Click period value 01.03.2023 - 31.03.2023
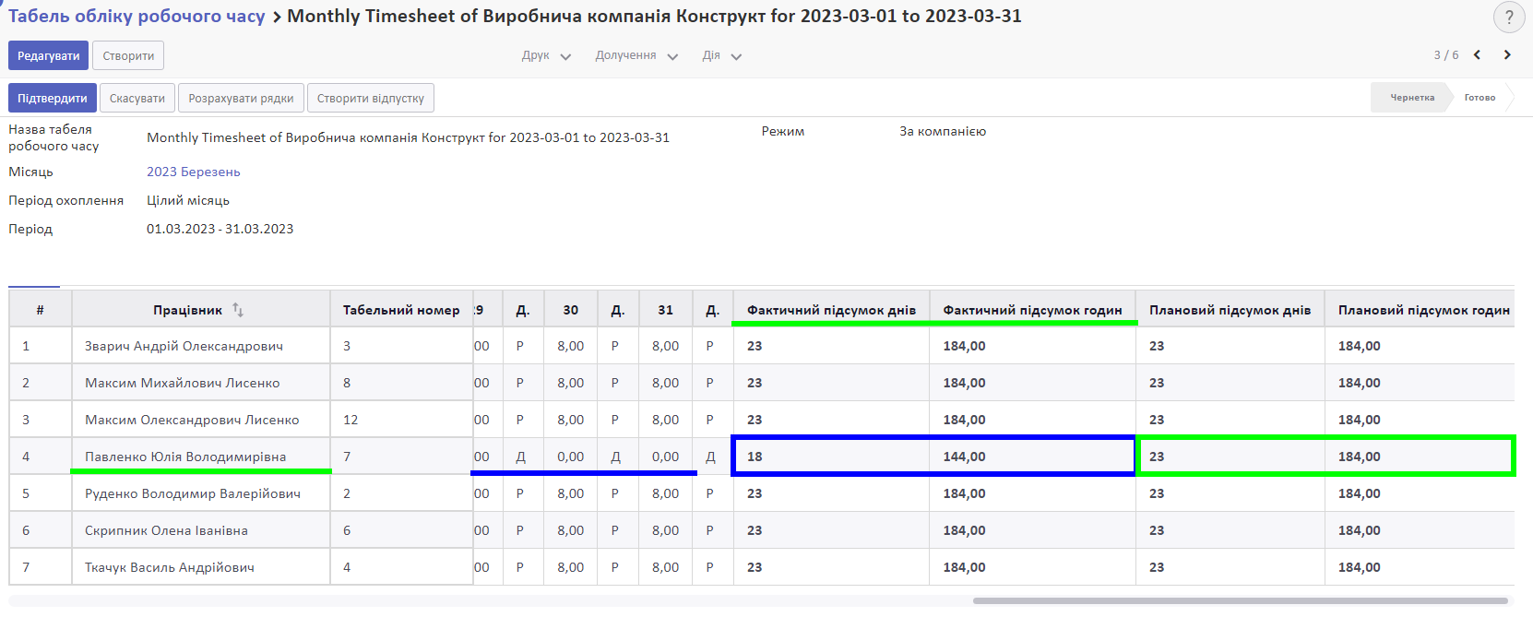Screen dimensions: 1533x629 point(220,229)
